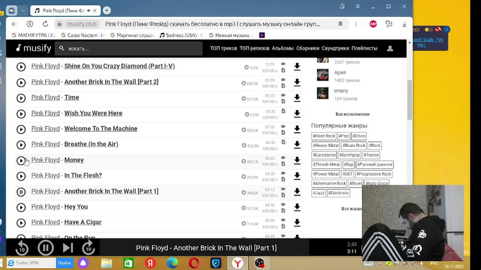Image resolution: width=481 pixels, height=270 pixels.
Task: Download Another Brick In The Wall Part 2
Action: pyautogui.click(x=297, y=82)
